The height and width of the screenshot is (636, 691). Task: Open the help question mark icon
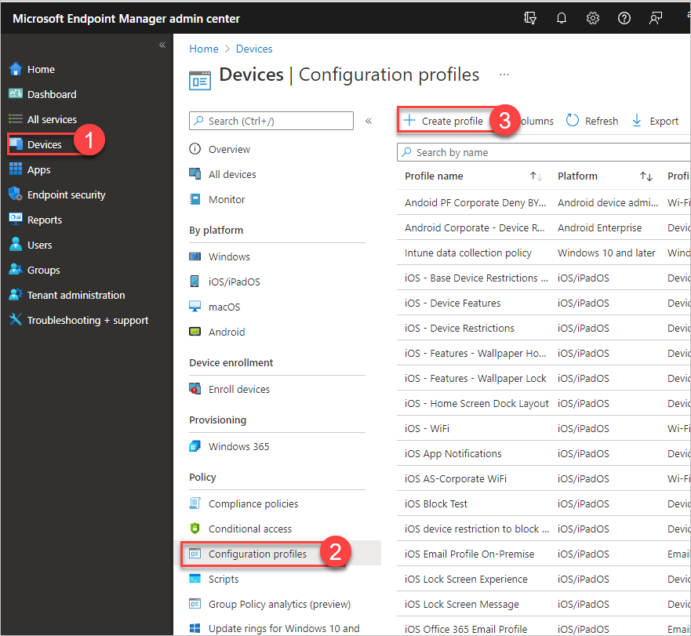624,18
